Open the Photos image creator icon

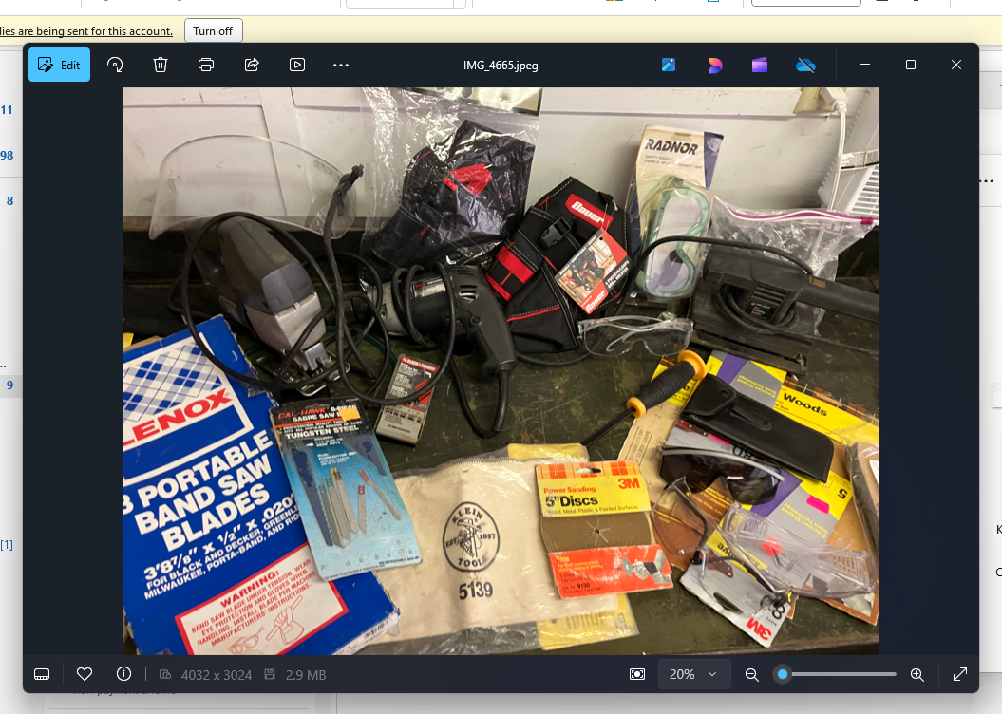pyautogui.click(x=669, y=65)
